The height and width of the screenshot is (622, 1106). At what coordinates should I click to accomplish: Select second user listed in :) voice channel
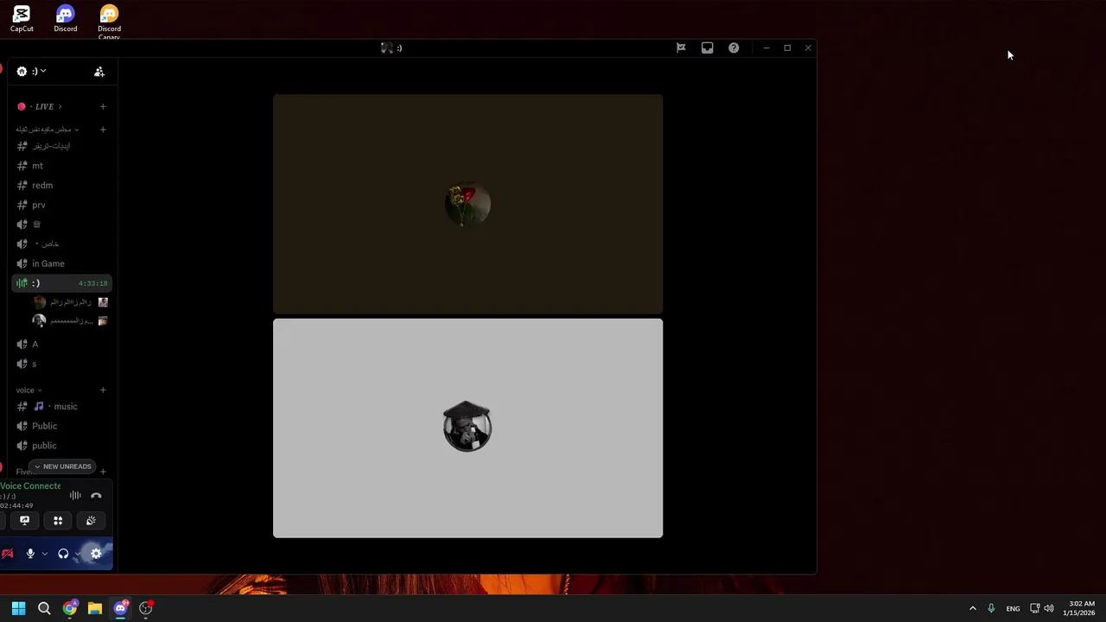[70, 321]
